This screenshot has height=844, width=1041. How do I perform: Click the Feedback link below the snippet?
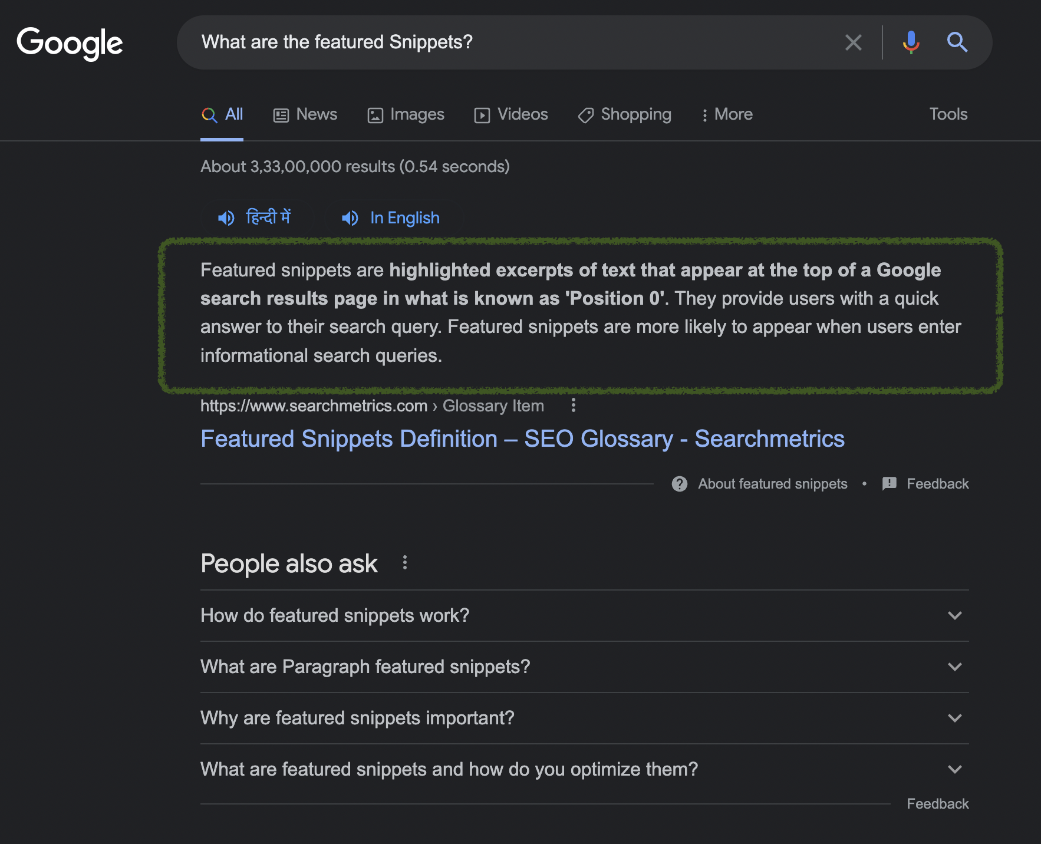coord(937,484)
